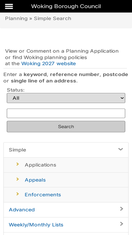Expand Weekly/Monthly Lists using its chevron
This screenshot has width=132, height=235.
tap(121, 224)
